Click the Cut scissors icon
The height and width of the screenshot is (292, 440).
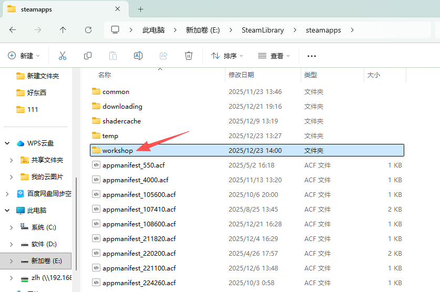pos(63,56)
